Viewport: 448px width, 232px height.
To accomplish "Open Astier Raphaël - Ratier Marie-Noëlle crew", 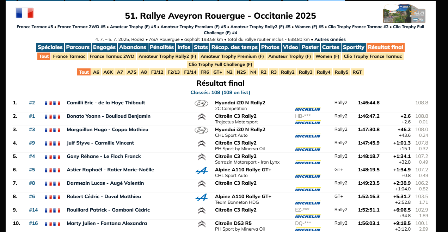I will click(x=110, y=170).
